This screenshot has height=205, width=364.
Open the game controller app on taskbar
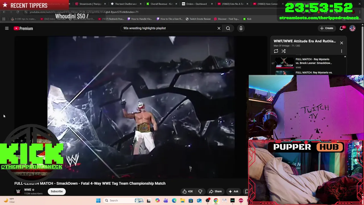(x=224, y=200)
